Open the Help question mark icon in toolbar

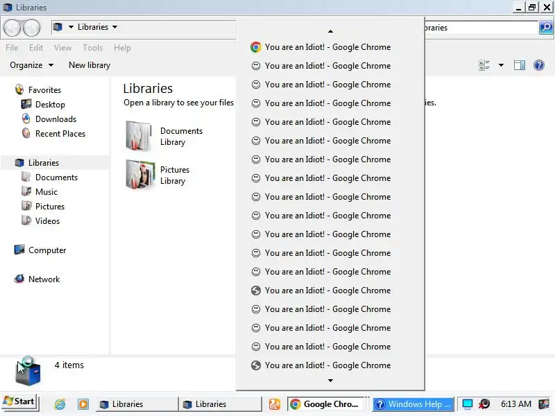pyautogui.click(x=539, y=65)
